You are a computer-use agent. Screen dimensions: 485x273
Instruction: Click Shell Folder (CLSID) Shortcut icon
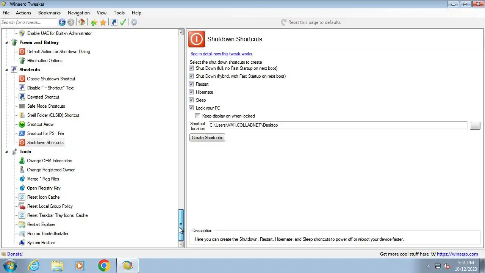click(x=22, y=115)
